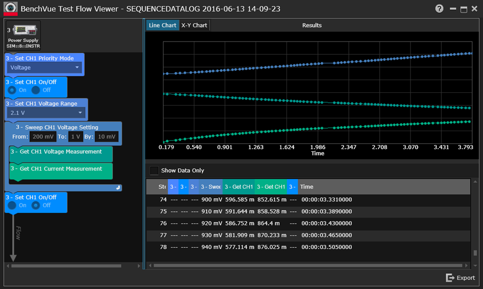
Task: Open the 2.1 V voltage range dropdown
Action: (47, 113)
